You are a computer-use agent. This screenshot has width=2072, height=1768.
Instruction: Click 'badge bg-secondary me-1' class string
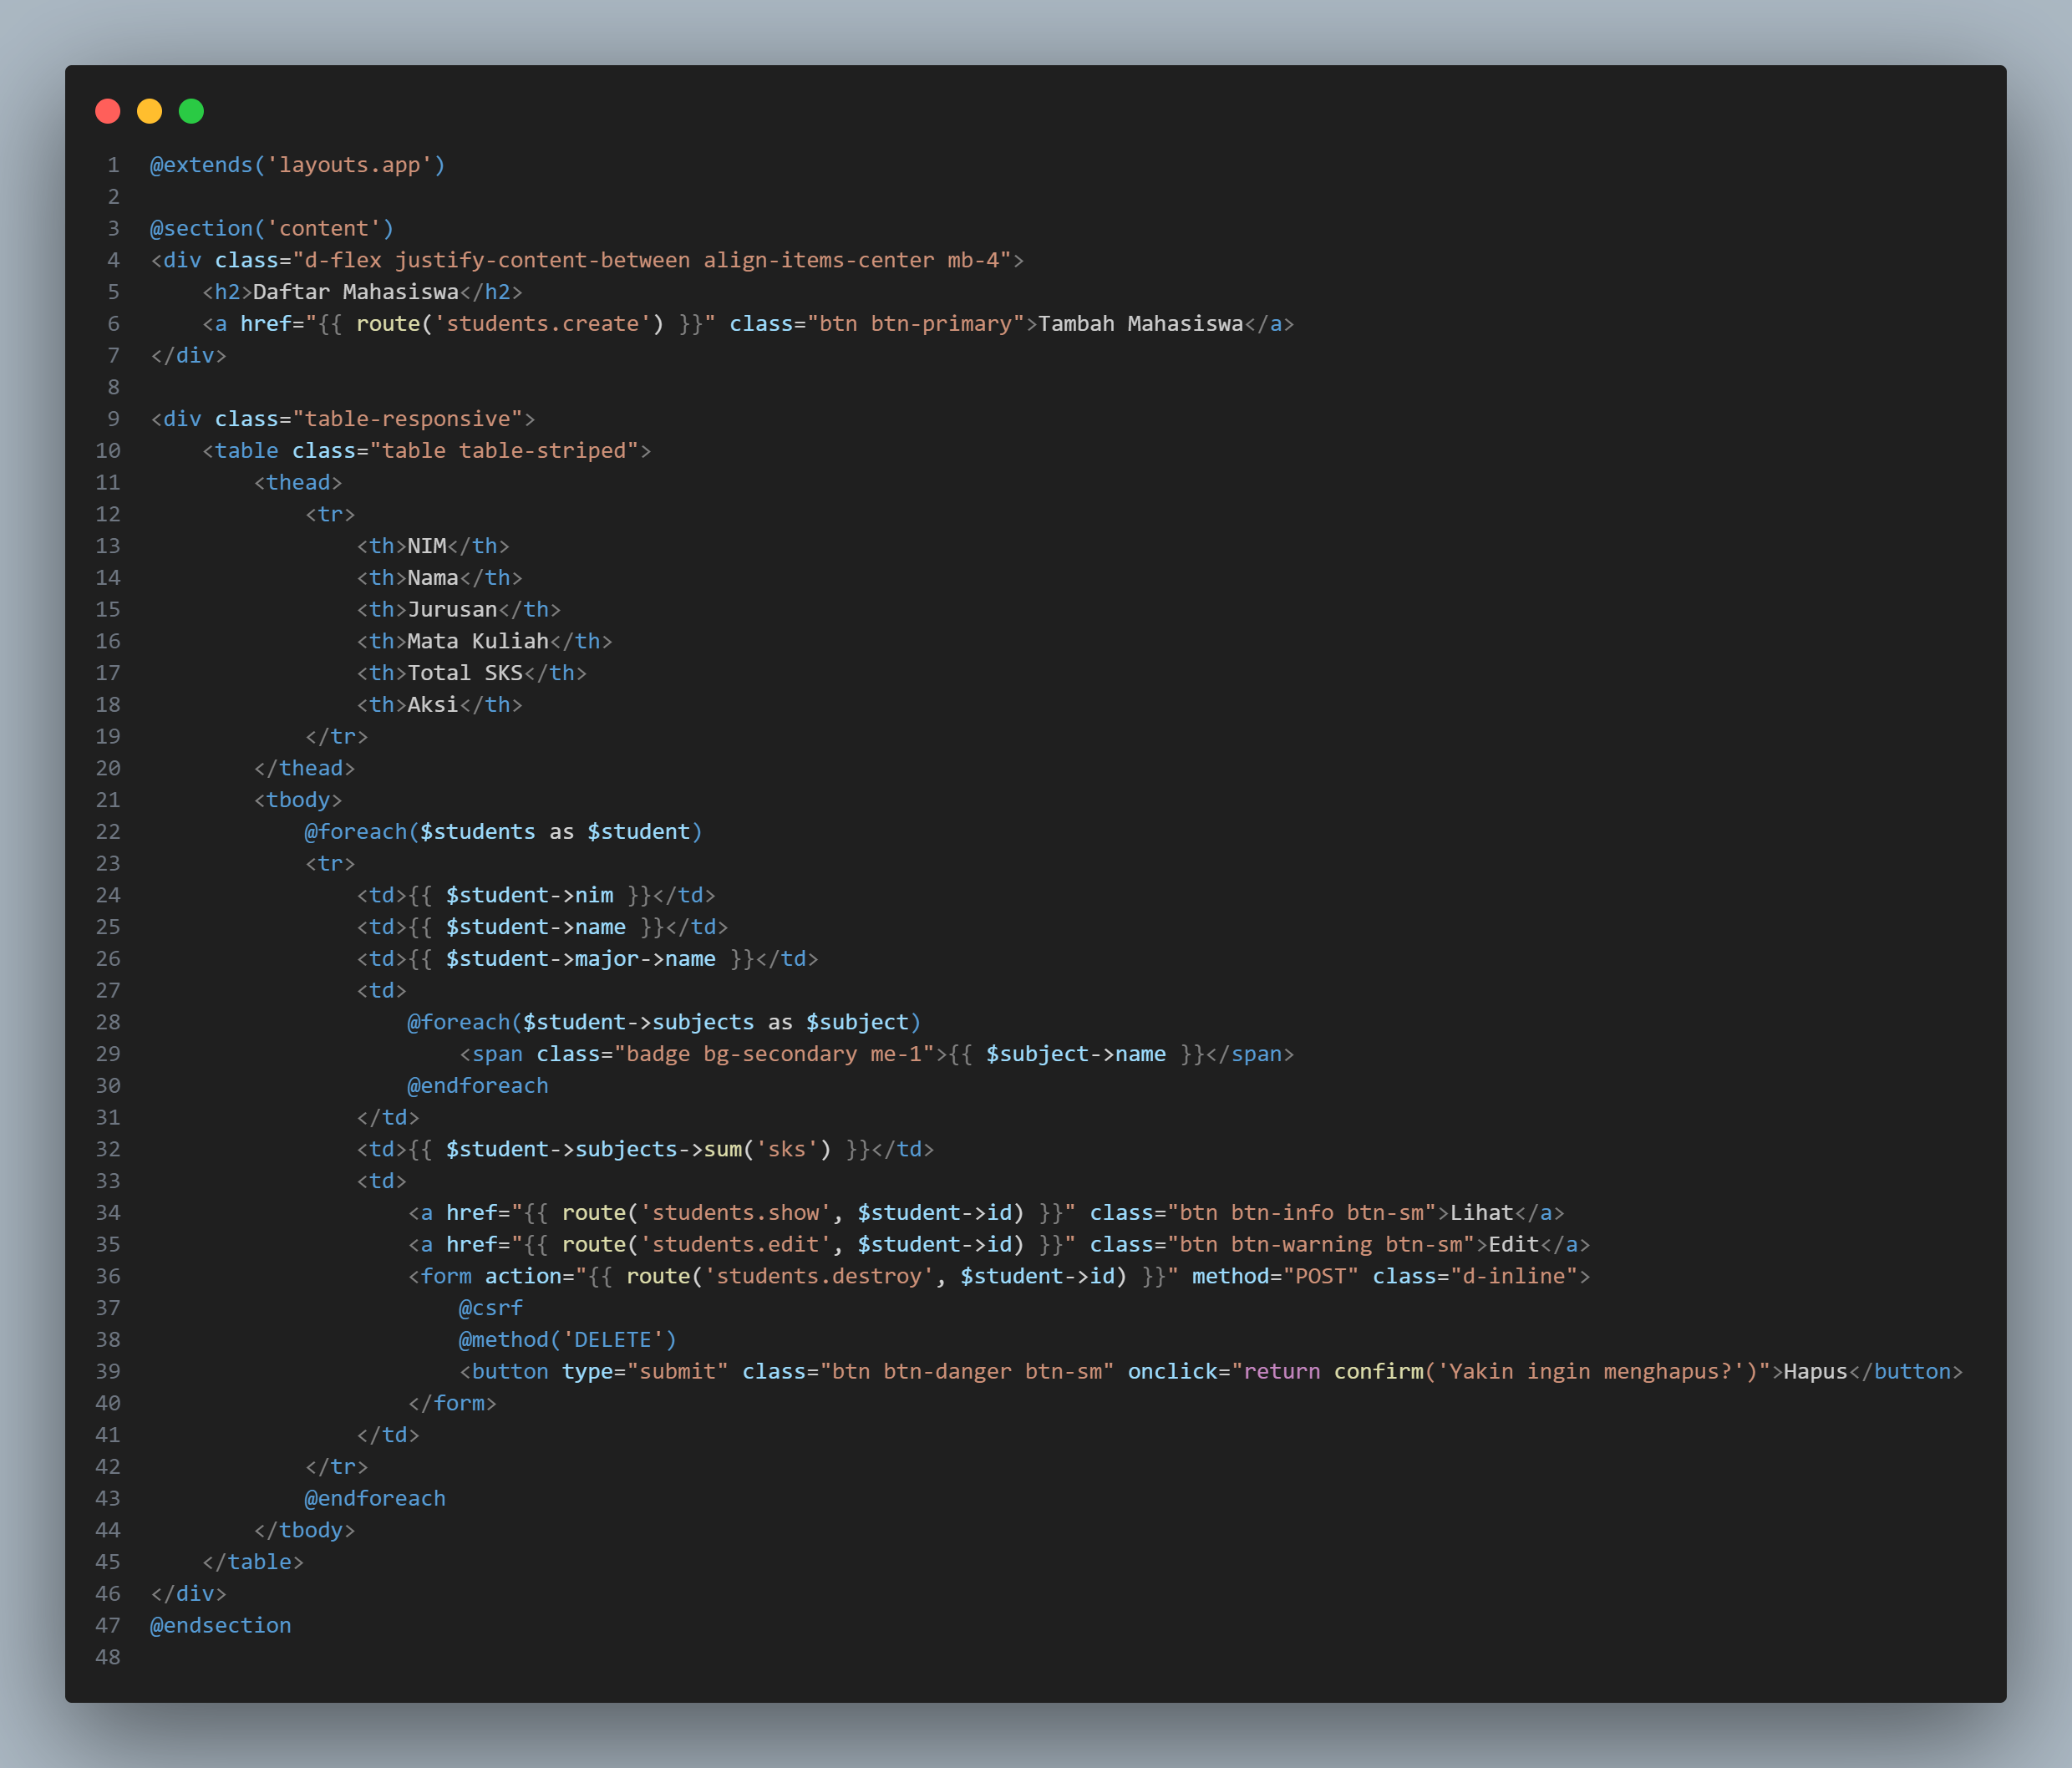(x=773, y=1054)
